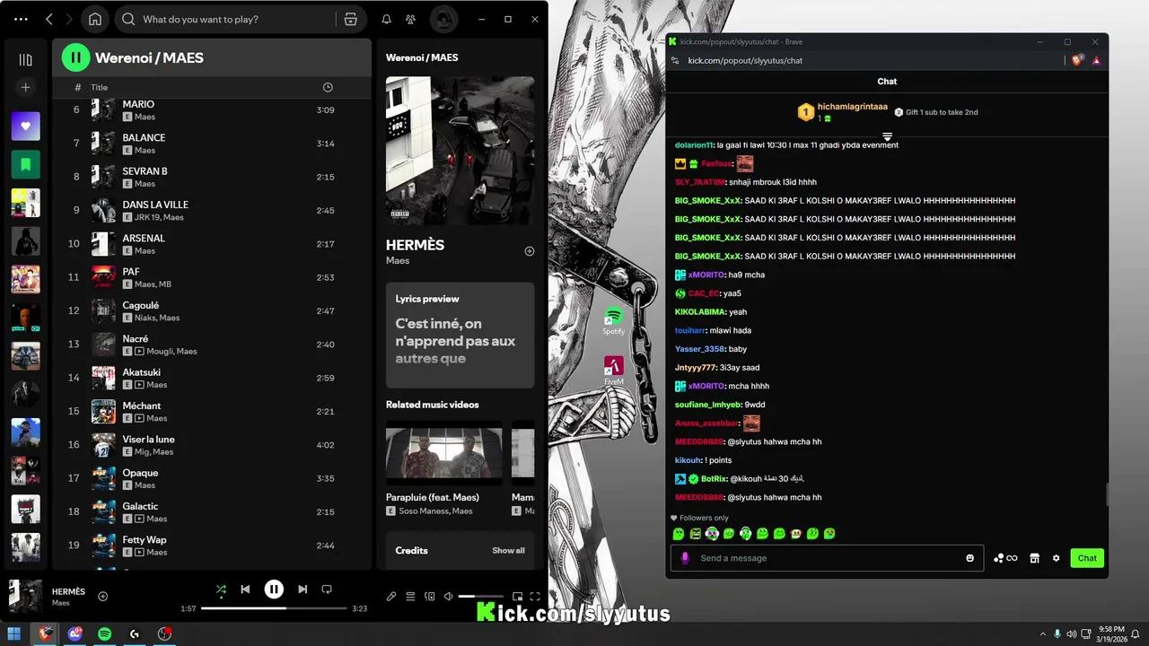Create playlist with the plus button in the sidebar

[25, 87]
